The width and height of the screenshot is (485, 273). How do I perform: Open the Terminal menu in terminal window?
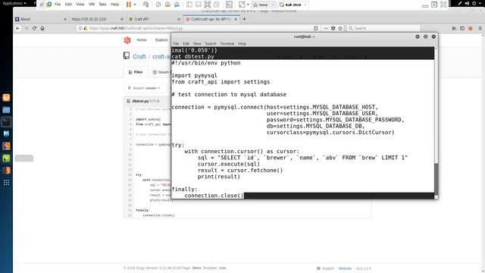227,44
